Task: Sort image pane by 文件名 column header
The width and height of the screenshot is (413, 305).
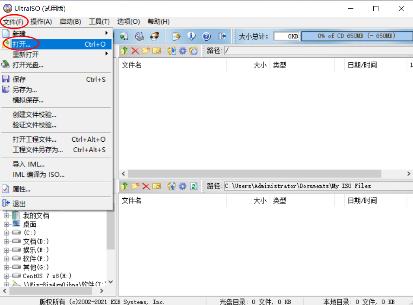Action: (x=172, y=65)
